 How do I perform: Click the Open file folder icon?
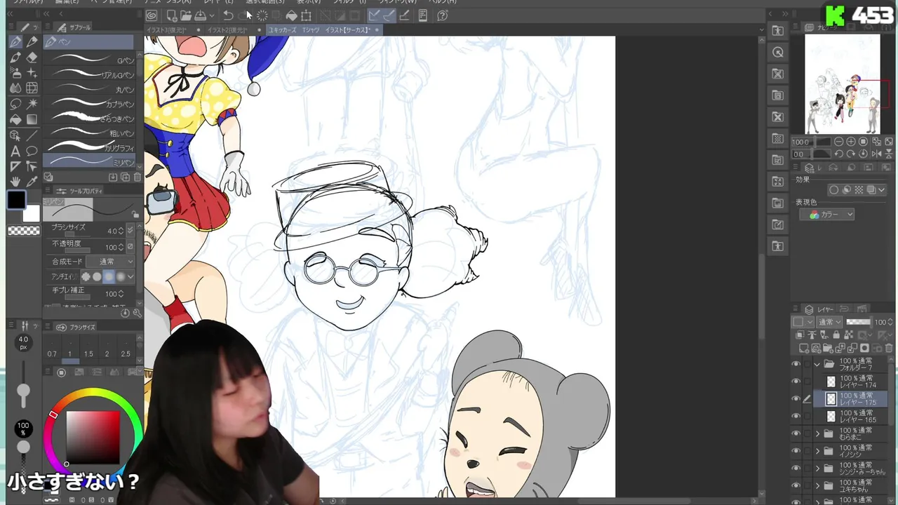(185, 15)
